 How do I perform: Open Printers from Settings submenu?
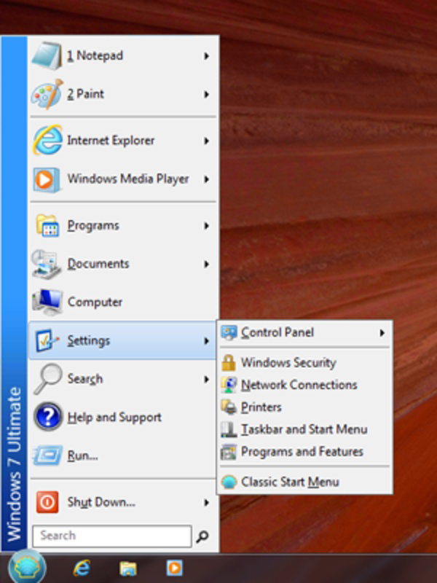[x=304, y=407]
